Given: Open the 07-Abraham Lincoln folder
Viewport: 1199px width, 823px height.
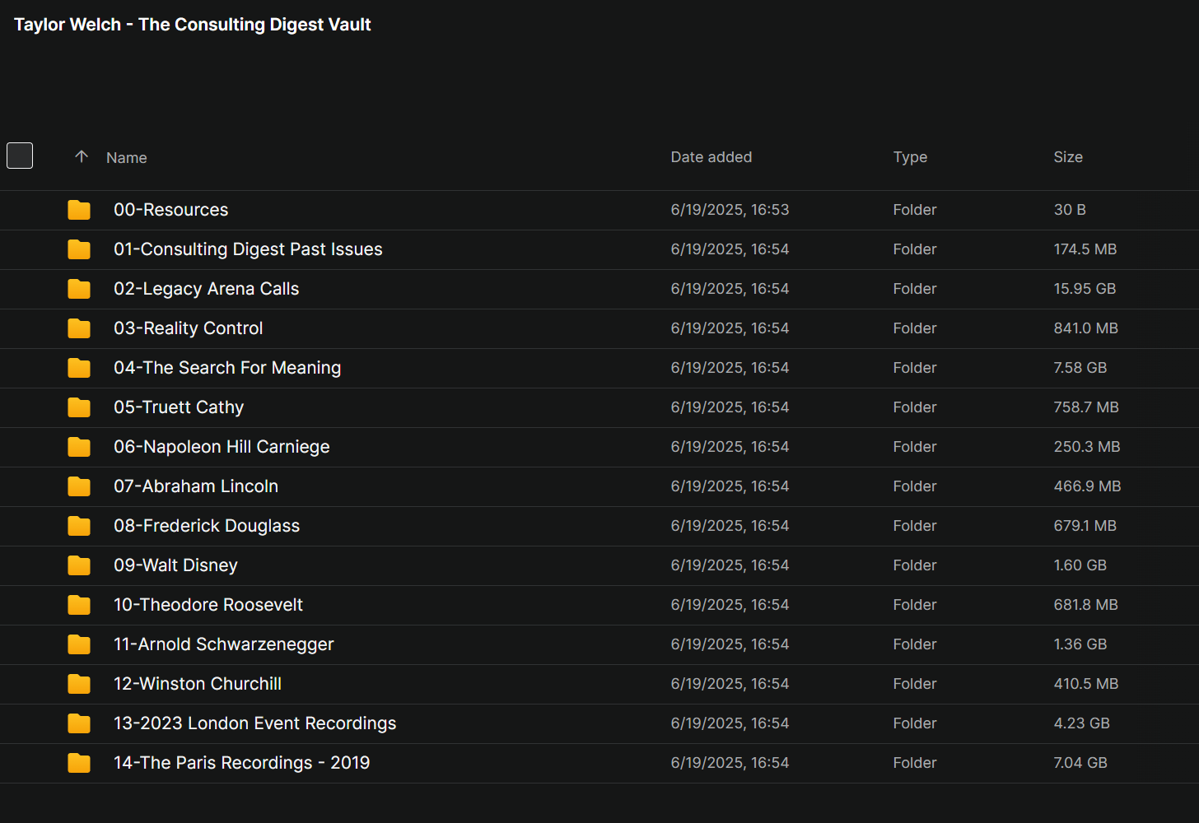Looking at the screenshot, I should [196, 486].
